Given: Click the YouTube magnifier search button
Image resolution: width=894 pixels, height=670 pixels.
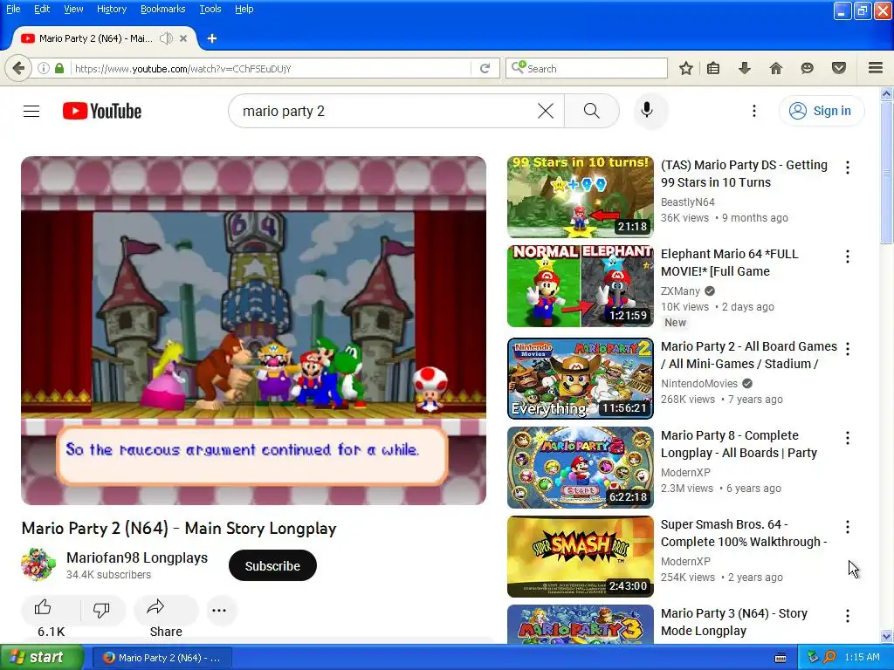Looking at the screenshot, I should [592, 111].
